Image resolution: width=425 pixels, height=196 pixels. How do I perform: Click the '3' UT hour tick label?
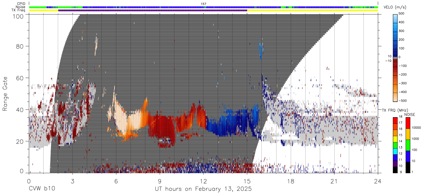click(73, 181)
